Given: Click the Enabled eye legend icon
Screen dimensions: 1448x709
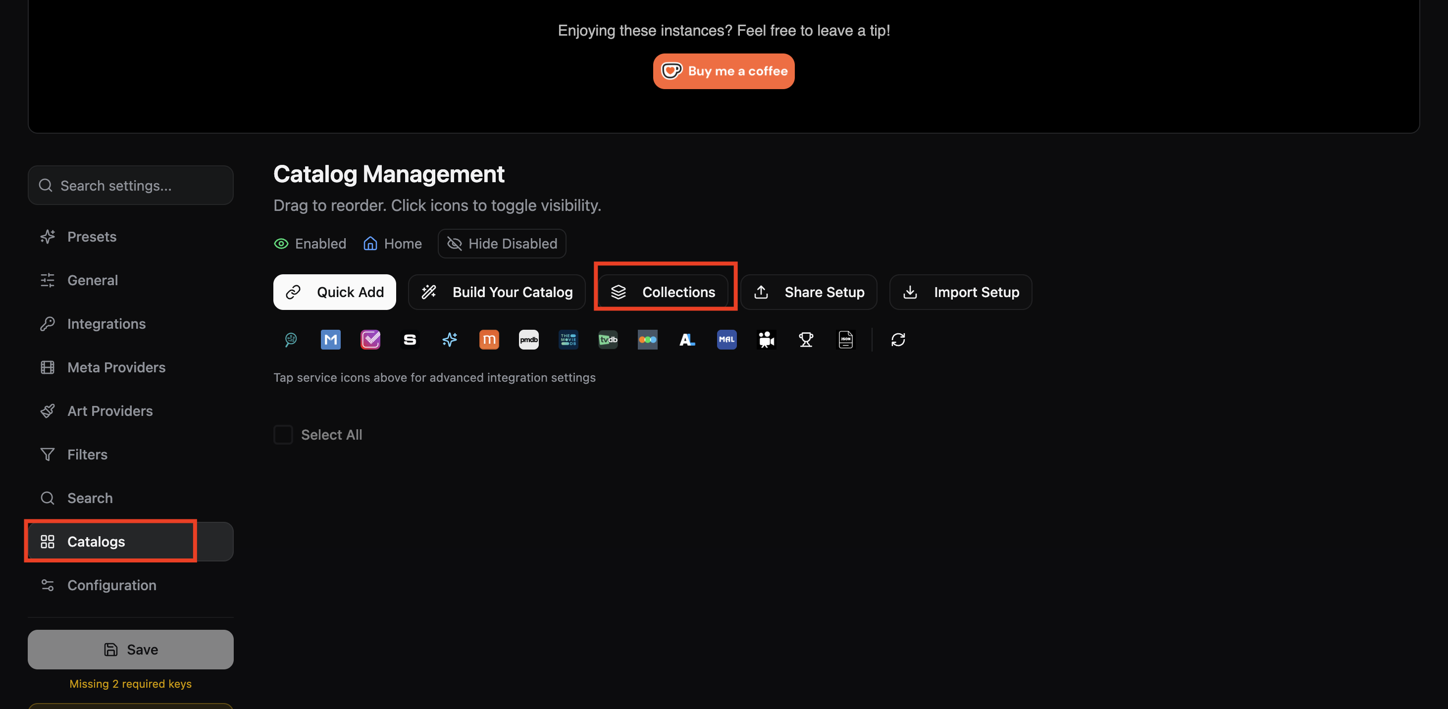Looking at the screenshot, I should click(x=281, y=243).
